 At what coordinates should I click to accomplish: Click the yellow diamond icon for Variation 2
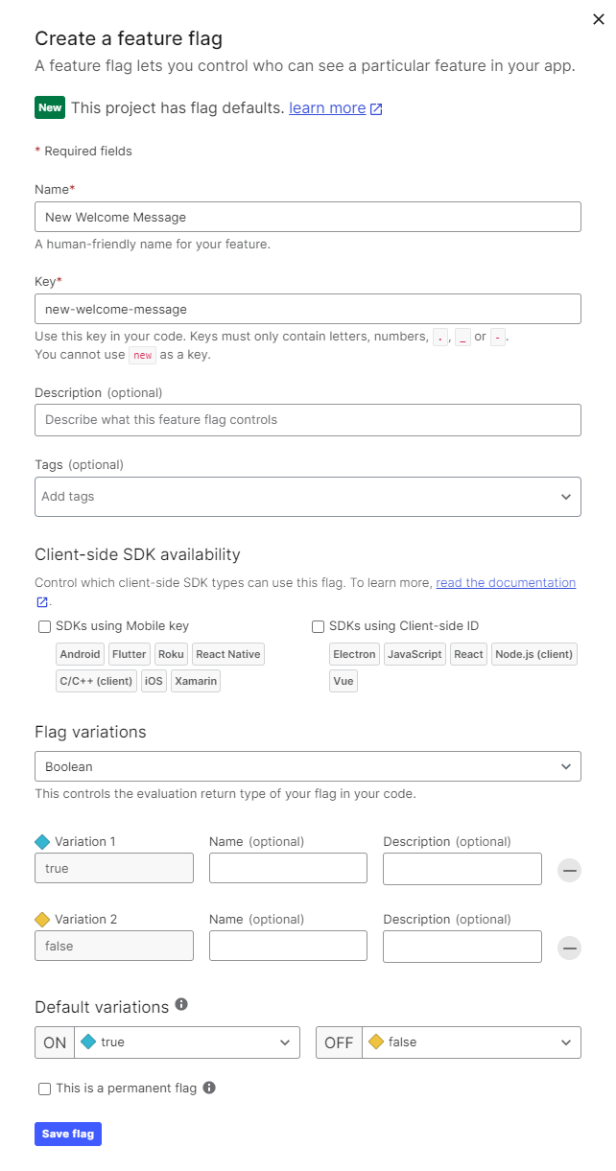pos(42,920)
